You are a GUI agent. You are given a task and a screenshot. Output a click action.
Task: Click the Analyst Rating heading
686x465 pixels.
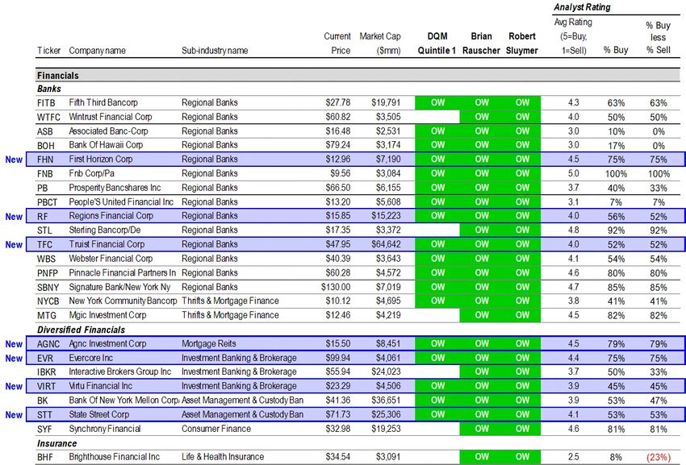coord(582,7)
